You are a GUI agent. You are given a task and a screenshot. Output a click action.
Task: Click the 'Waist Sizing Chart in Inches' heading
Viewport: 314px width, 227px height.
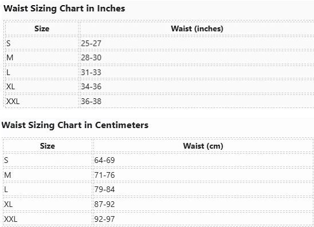click(64, 9)
